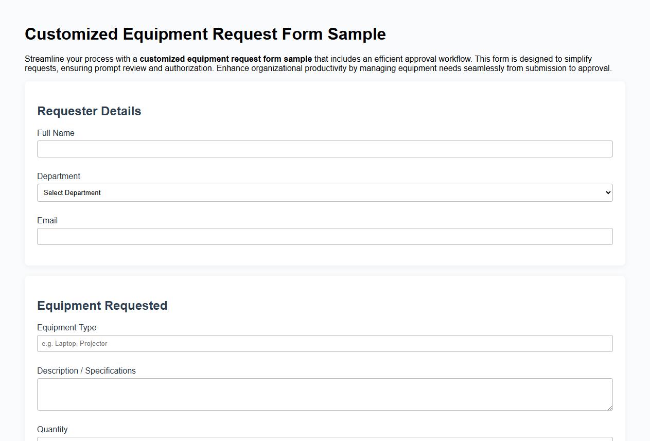Click the Quantity input field

[325, 439]
